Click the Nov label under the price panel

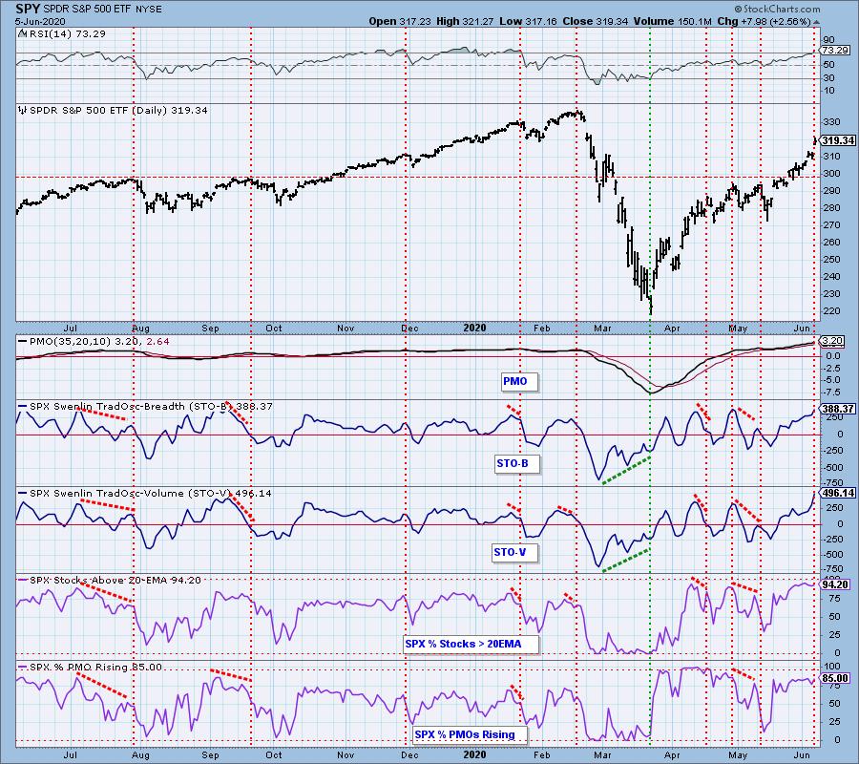click(x=346, y=329)
